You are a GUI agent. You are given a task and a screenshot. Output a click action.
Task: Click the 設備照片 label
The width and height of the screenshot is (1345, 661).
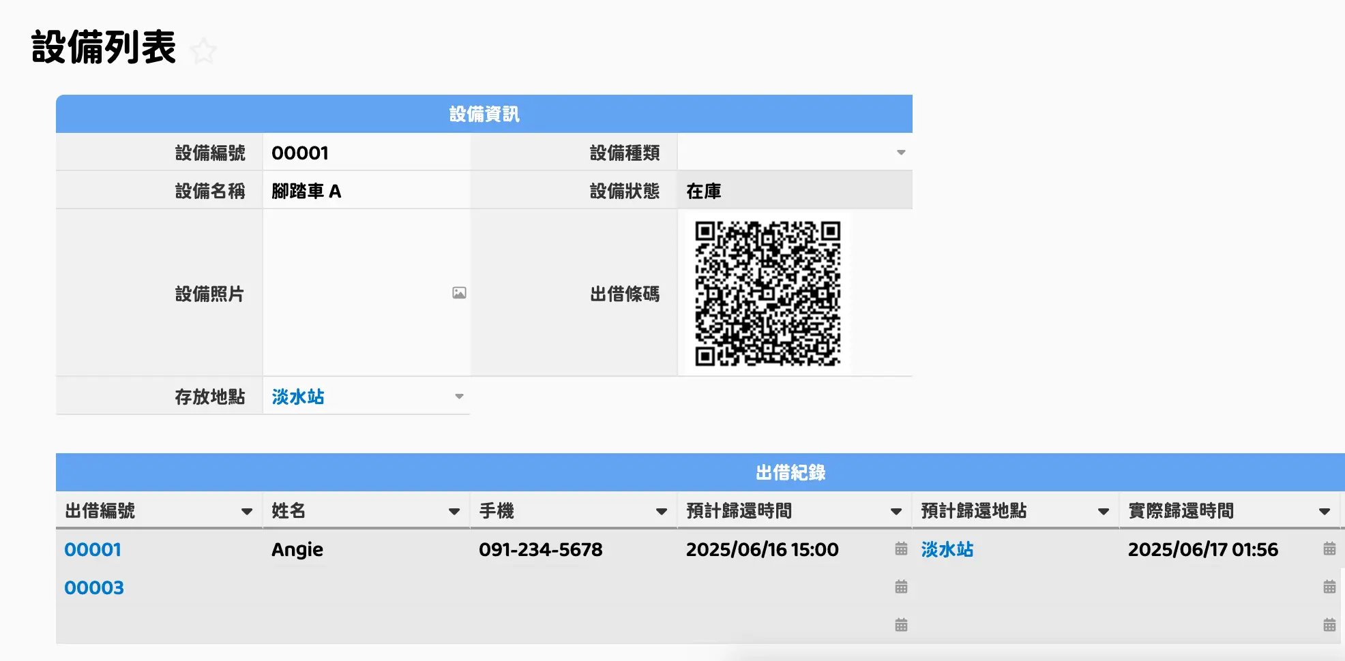tap(209, 294)
